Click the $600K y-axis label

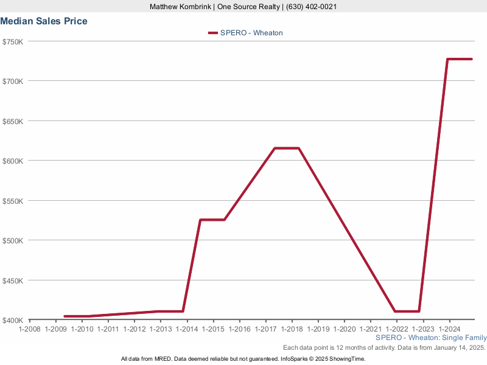(12, 161)
